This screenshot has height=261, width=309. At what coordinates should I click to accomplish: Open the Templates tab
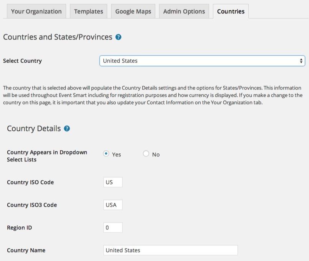pyautogui.click(x=89, y=12)
